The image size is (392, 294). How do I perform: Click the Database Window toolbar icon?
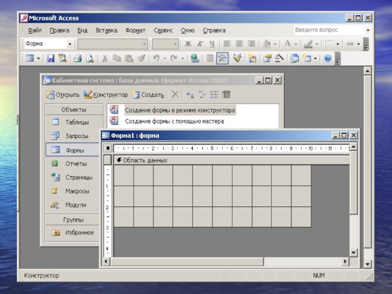coord(294,58)
